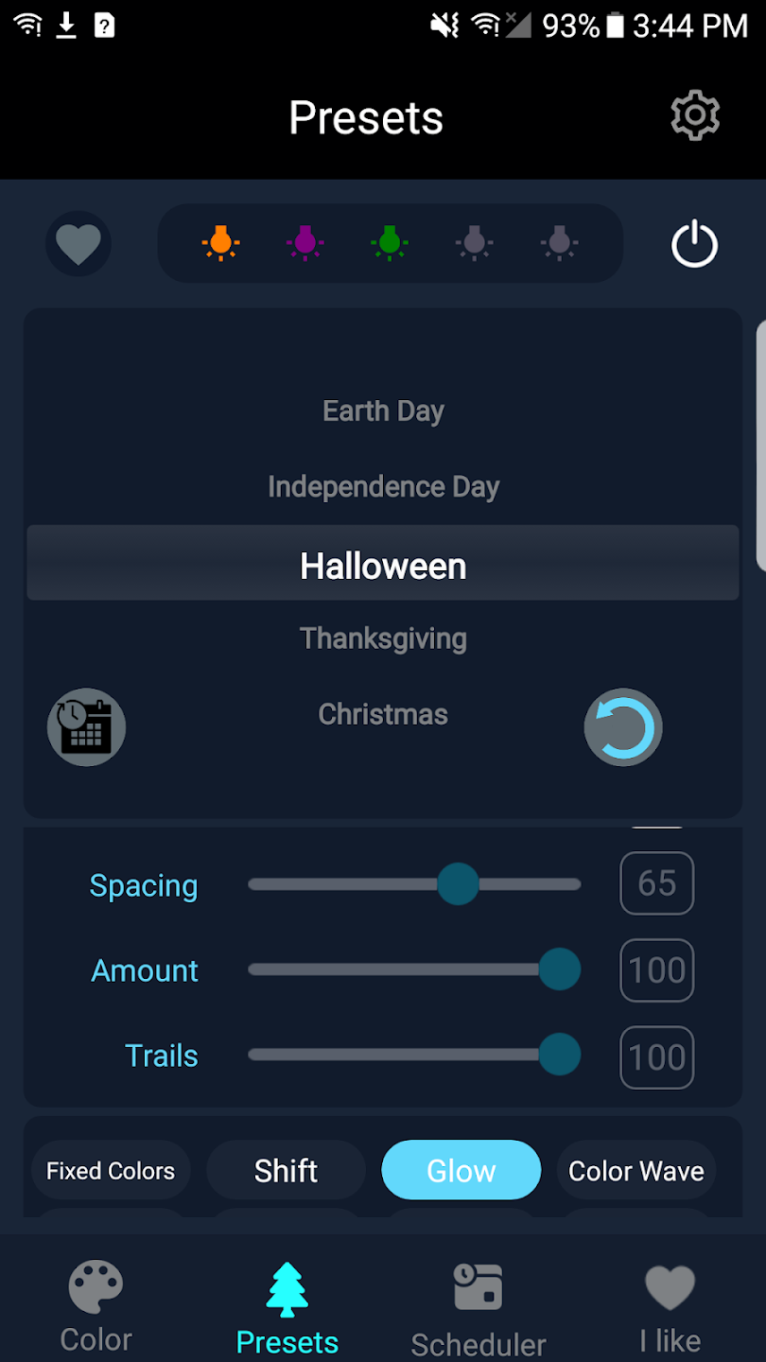The width and height of the screenshot is (766, 1362).
Task: Open the calendar schedule icon
Action: tap(86, 726)
